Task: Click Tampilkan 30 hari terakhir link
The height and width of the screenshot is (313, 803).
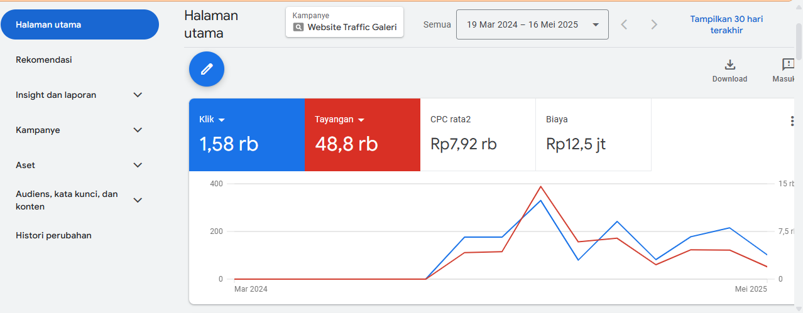Action: (x=726, y=24)
